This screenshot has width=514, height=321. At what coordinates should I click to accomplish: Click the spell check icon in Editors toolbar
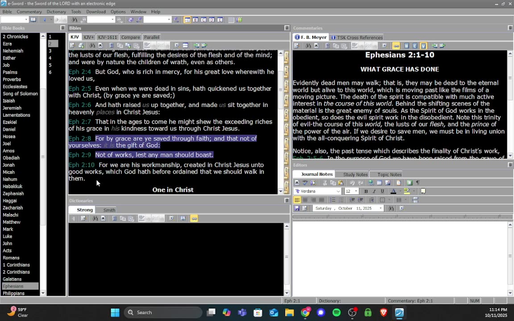305,183
